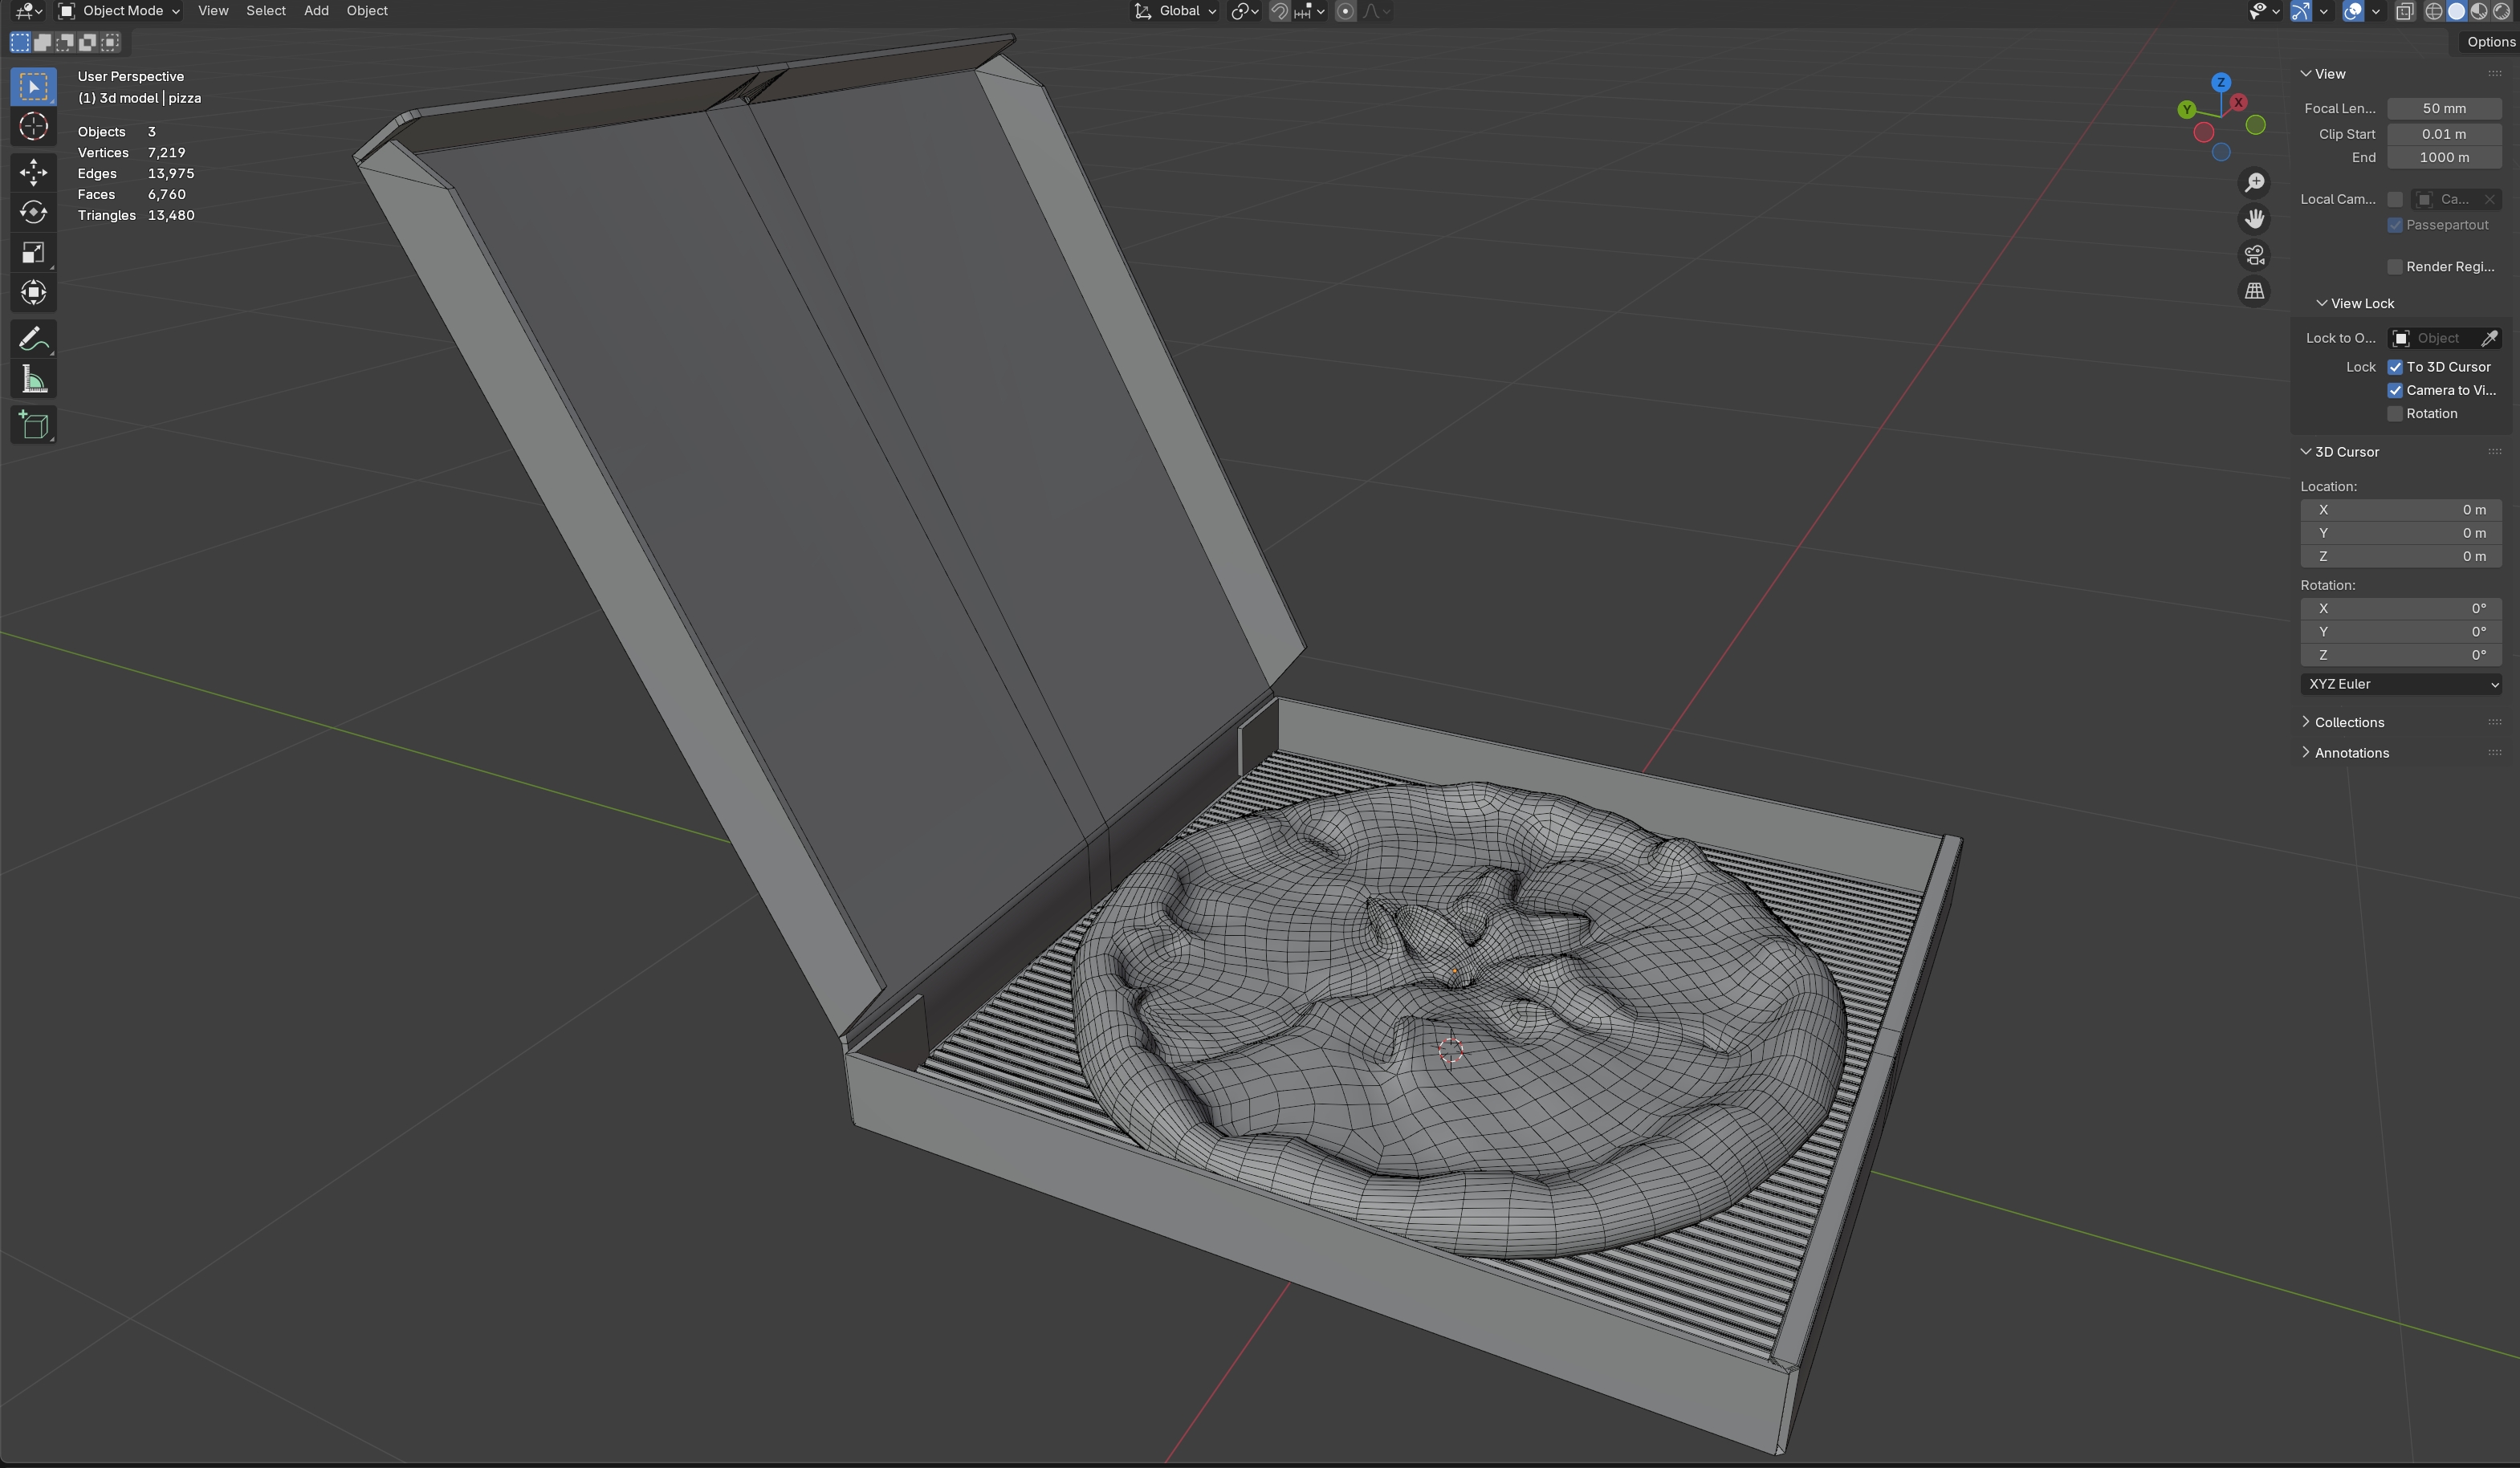This screenshot has width=2520, height=1468.
Task: Uncheck Camera to View lock option
Action: (2395, 390)
